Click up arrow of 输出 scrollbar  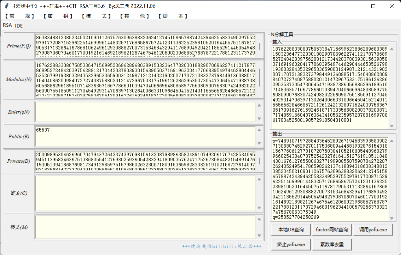(x=392, y=141)
